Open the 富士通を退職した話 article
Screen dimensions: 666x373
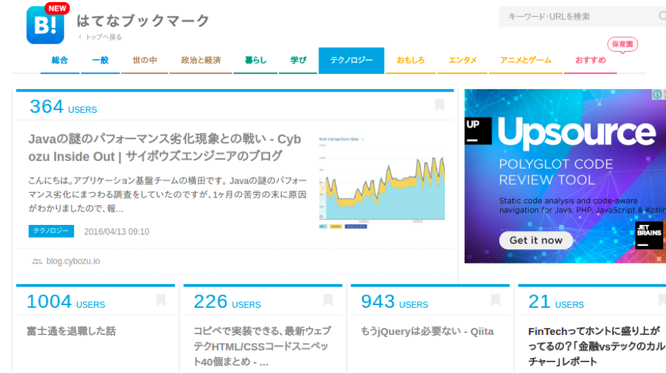click(71, 331)
